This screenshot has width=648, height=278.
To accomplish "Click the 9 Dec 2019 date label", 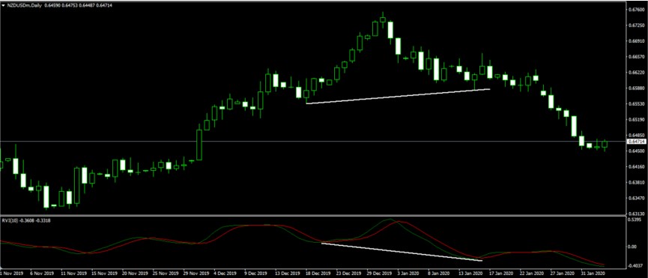I will point(256,274).
